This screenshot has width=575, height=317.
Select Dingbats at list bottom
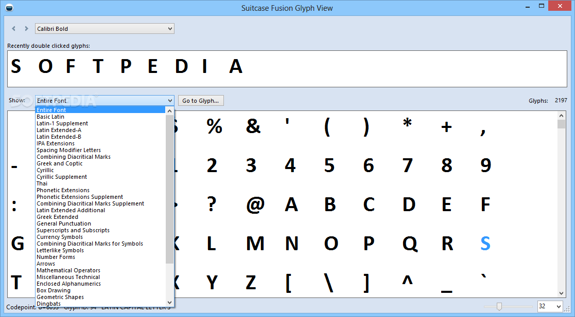(x=100, y=304)
